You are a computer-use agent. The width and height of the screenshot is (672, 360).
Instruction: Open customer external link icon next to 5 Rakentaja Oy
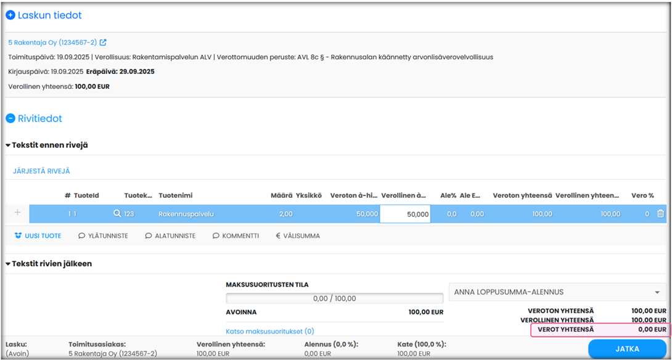coord(103,43)
